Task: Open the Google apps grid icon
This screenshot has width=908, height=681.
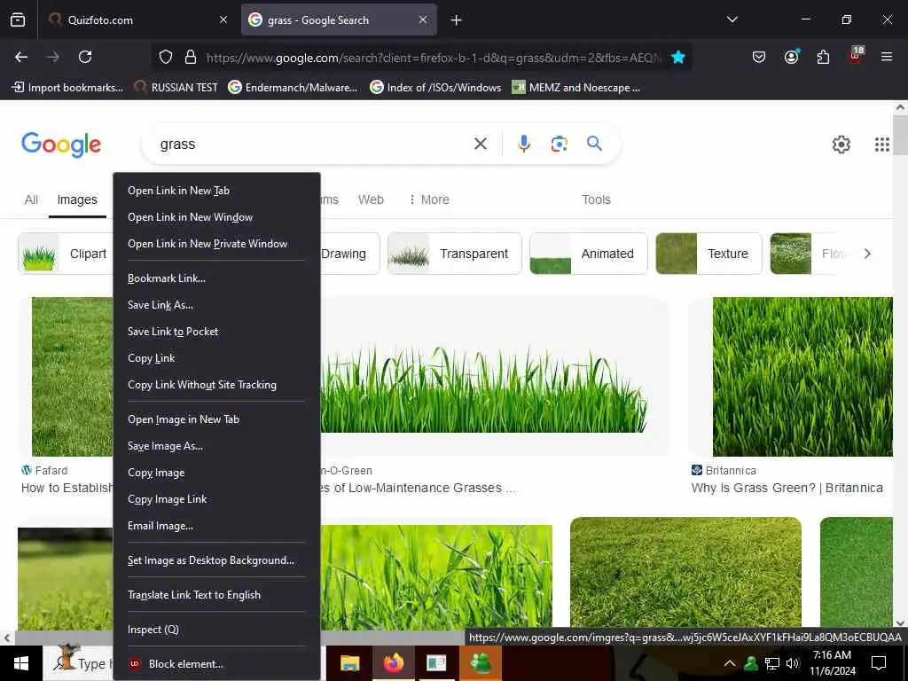Action: pyautogui.click(x=882, y=145)
